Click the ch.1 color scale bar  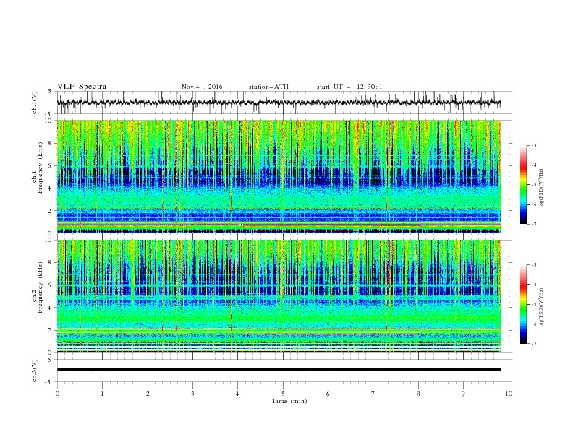(x=524, y=185)
